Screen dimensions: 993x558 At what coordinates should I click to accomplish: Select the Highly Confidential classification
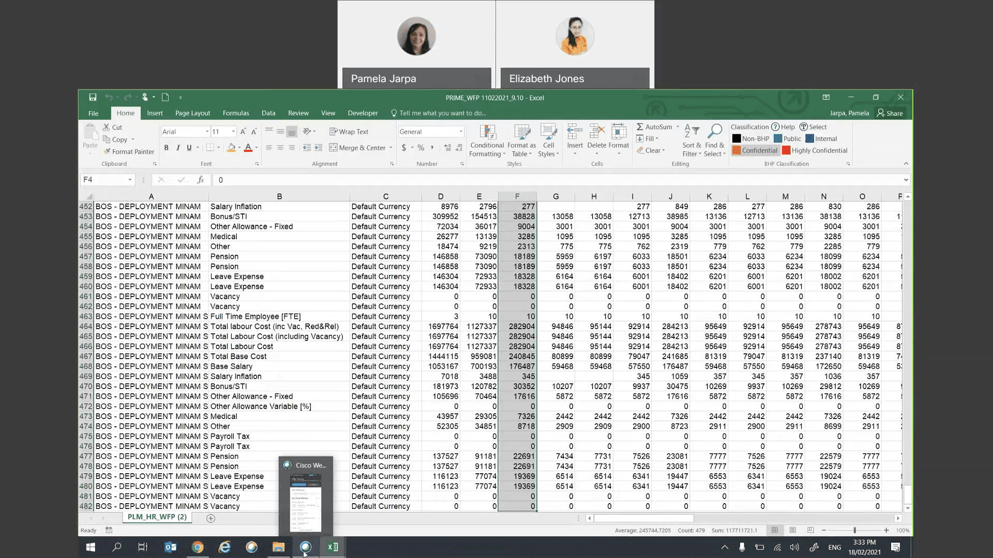[x=815, y=150]
